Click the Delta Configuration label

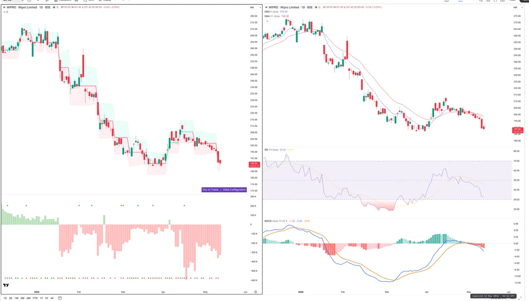pos(234,190)
